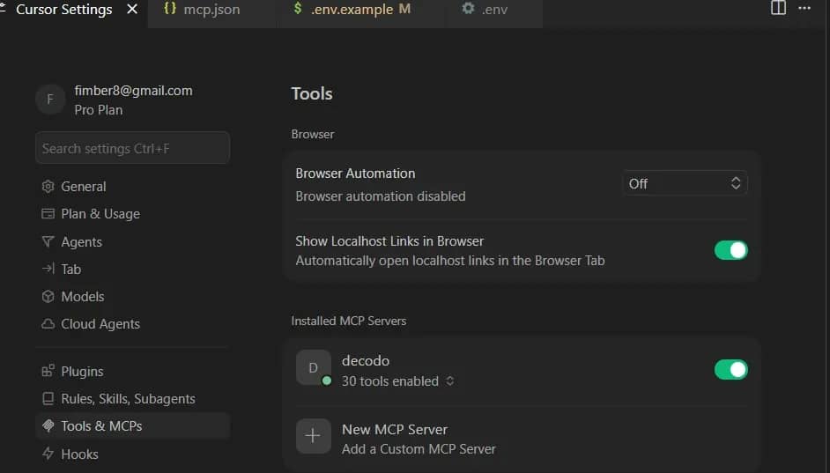Click the Tools page heading
The width and height of the screenshot is (830, 473).
click(312, 93)
